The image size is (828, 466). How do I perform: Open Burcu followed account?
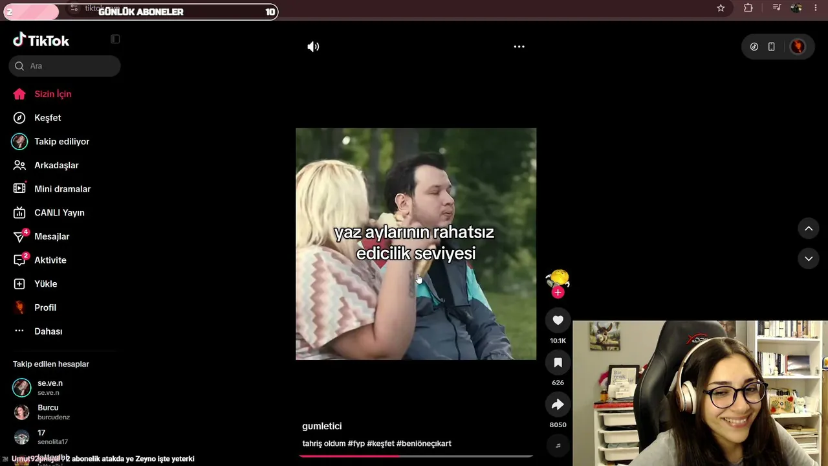point(65,412)
